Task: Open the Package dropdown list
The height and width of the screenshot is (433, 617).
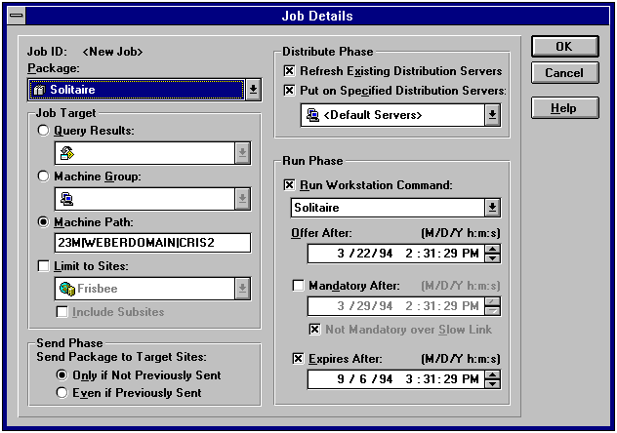Action: point(253,90)
